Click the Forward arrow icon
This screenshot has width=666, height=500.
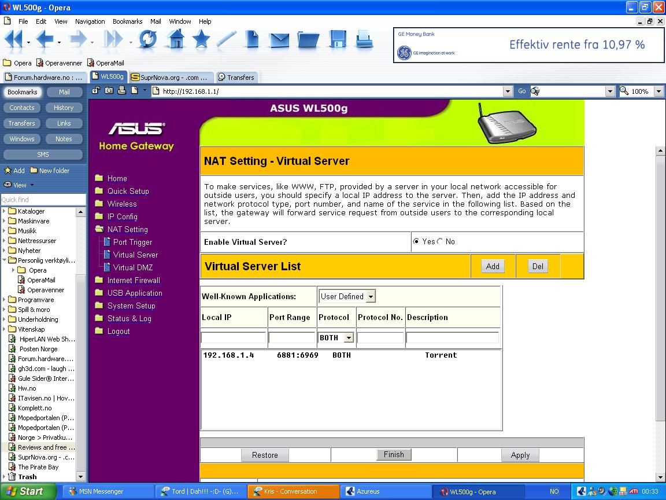pyautogui.click(x=79, y=39)
